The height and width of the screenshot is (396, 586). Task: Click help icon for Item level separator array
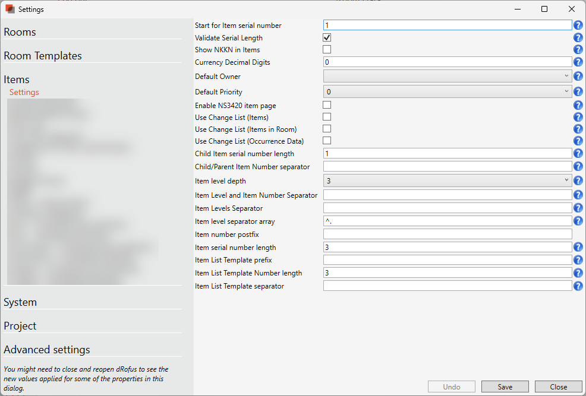[578, 221]
